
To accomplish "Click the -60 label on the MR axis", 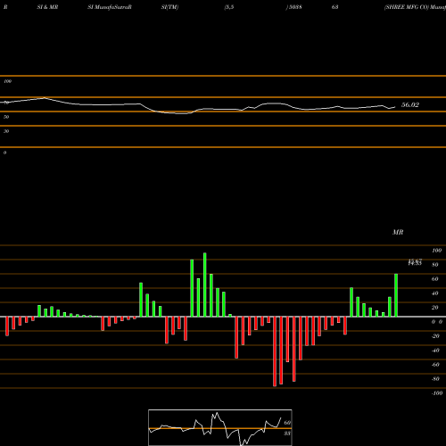I will pyautogui.click(x=435, y=365).
